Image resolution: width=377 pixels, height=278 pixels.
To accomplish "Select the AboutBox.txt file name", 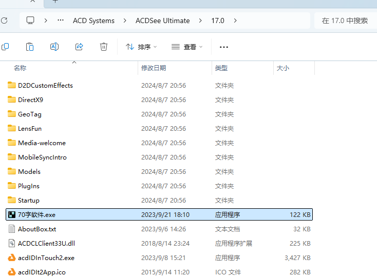I will pos(37,229).
